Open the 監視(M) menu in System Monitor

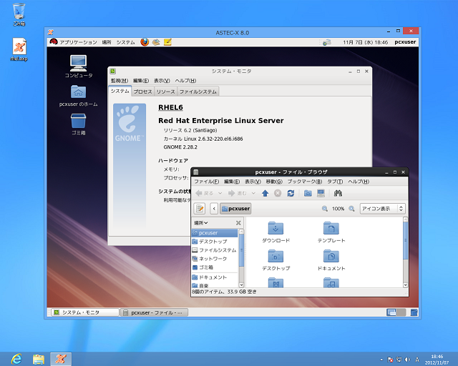point(120,81)
